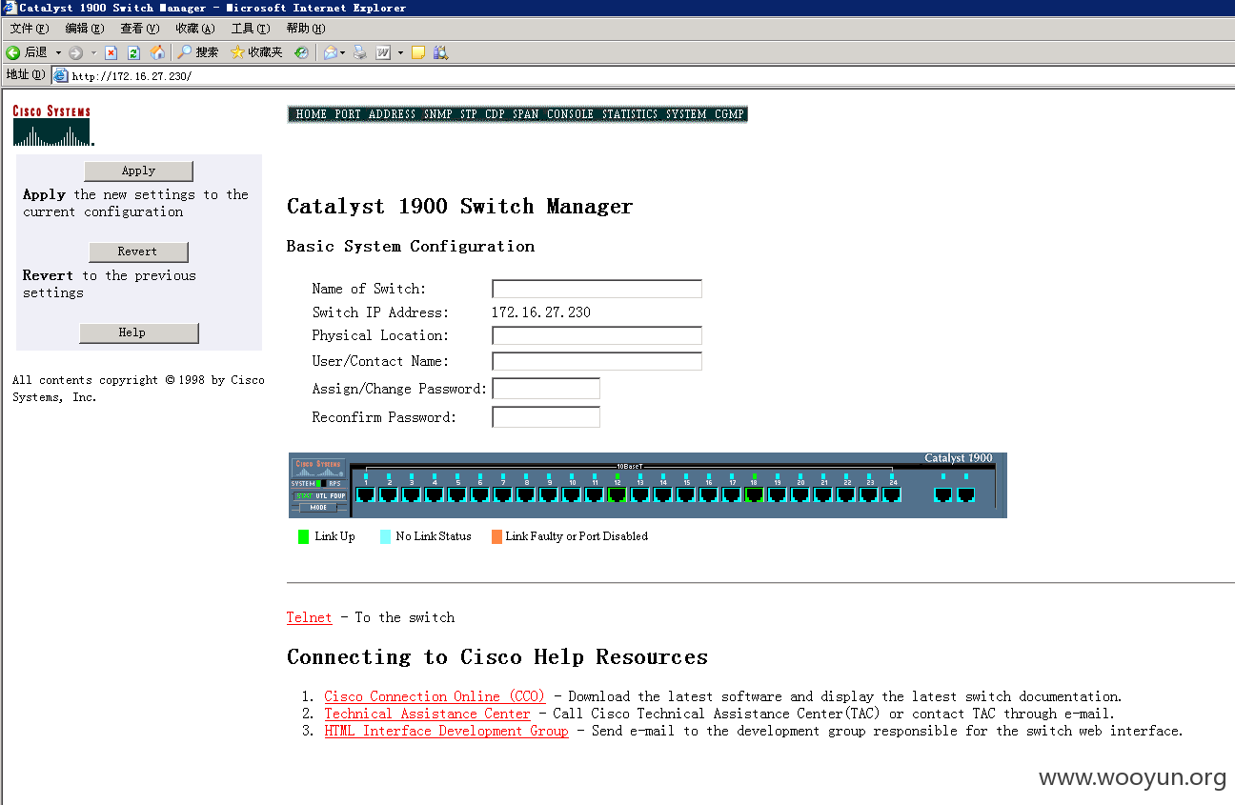Image resolution: width=1235 pixels, height=805 pixels.
Task: Click the Link Up green legend swatch
Action: (x=304, y=536)
